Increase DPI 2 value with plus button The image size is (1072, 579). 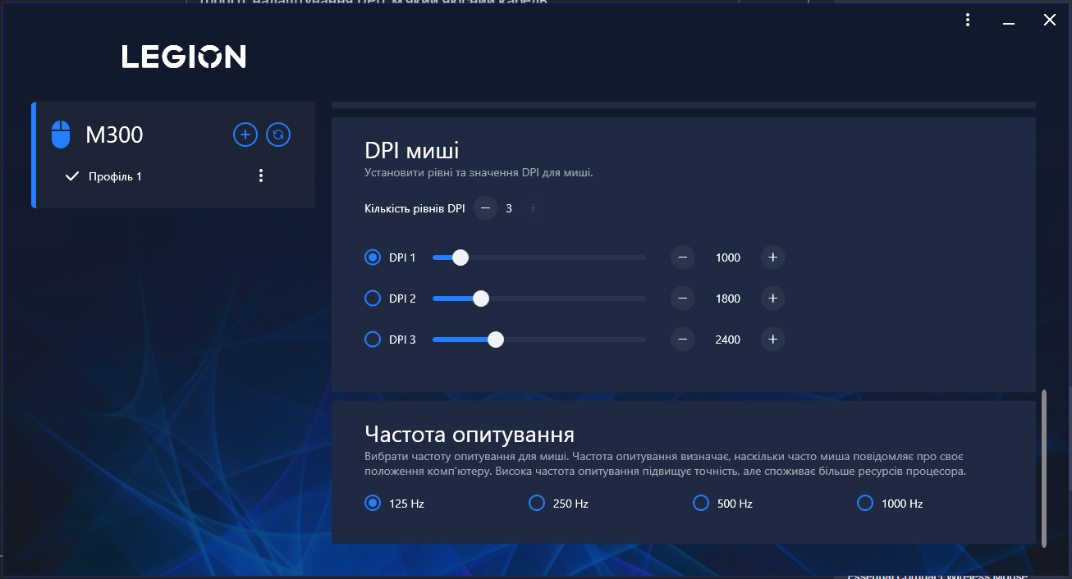pyautogui.click(x=772, y=299)
